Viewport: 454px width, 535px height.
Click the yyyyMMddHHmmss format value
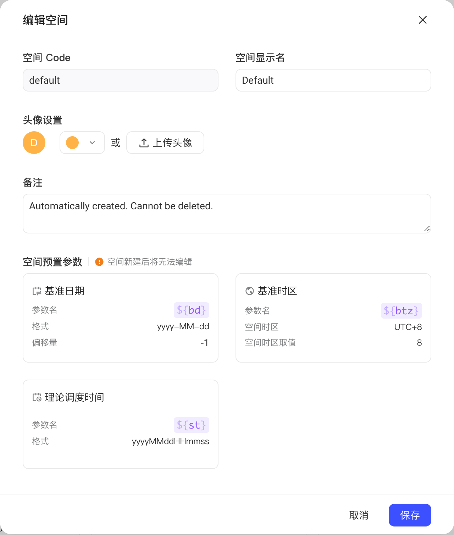click(171, 441)
